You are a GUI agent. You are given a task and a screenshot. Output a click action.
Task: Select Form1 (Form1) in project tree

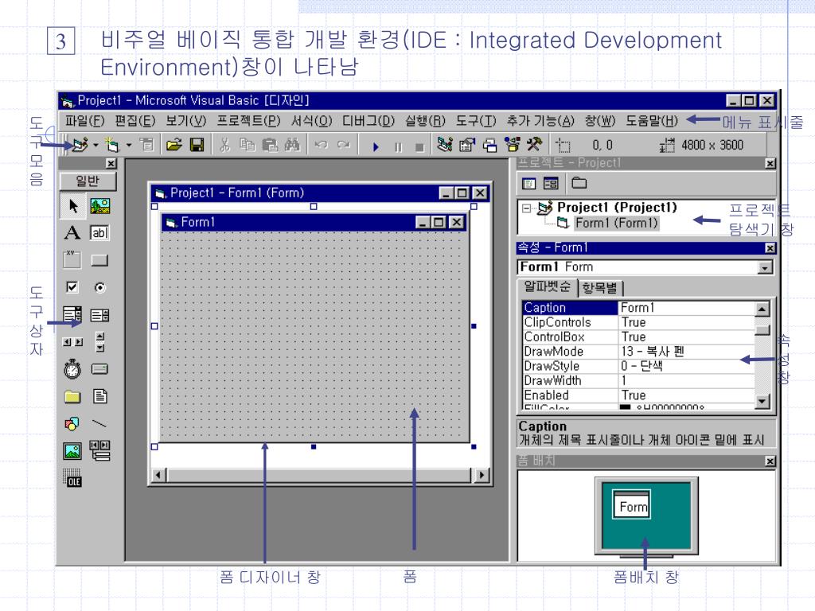616,223
